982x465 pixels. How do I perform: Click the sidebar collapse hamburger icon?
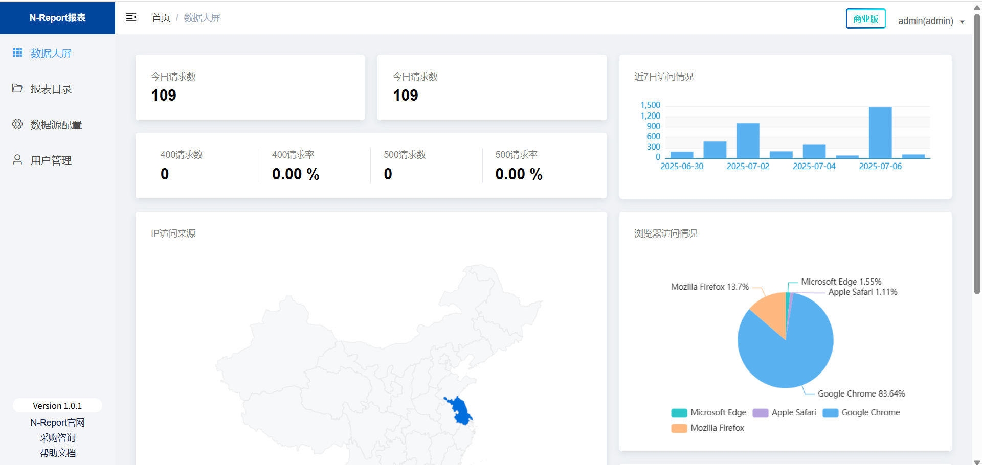[x=131, y=17]
